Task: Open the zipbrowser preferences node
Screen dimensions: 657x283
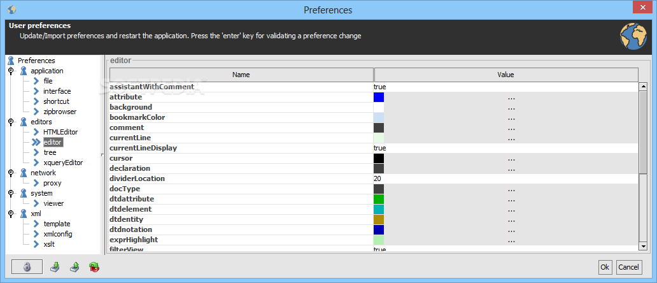Action: pyautogui.click(x=60, y=112)
